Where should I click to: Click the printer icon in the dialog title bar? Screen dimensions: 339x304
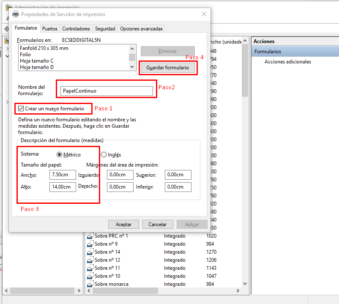[16, 14]
